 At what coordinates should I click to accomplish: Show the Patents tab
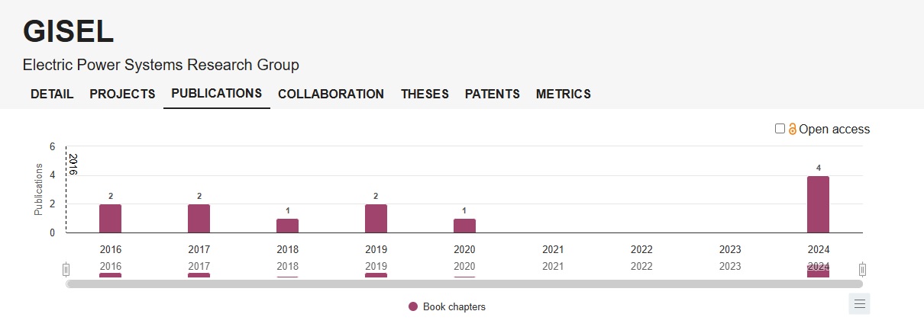(492, 95)
